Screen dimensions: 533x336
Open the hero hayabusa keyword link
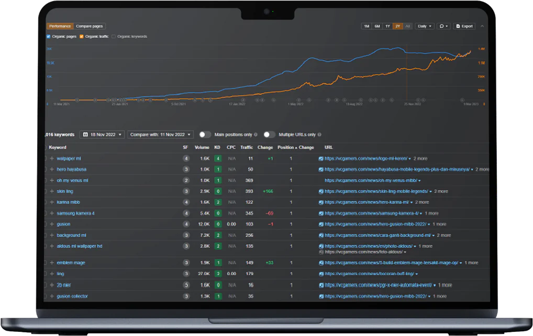(71, 169)
